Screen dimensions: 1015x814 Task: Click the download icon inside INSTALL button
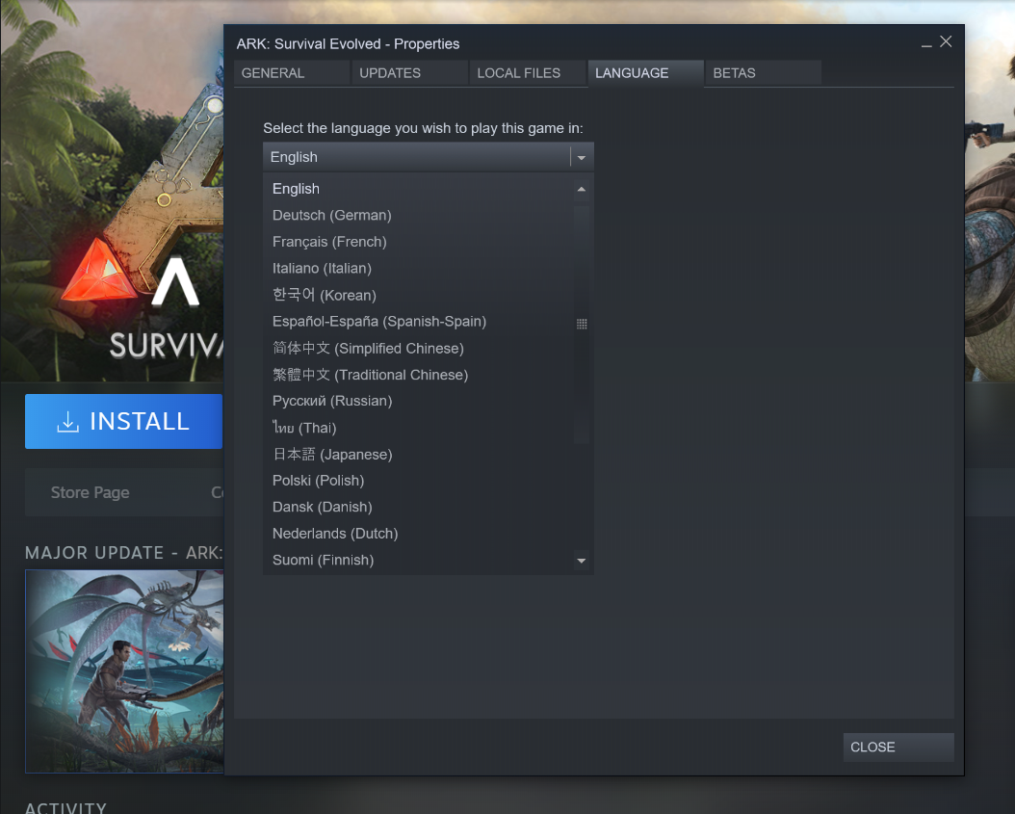coord(68,421)
